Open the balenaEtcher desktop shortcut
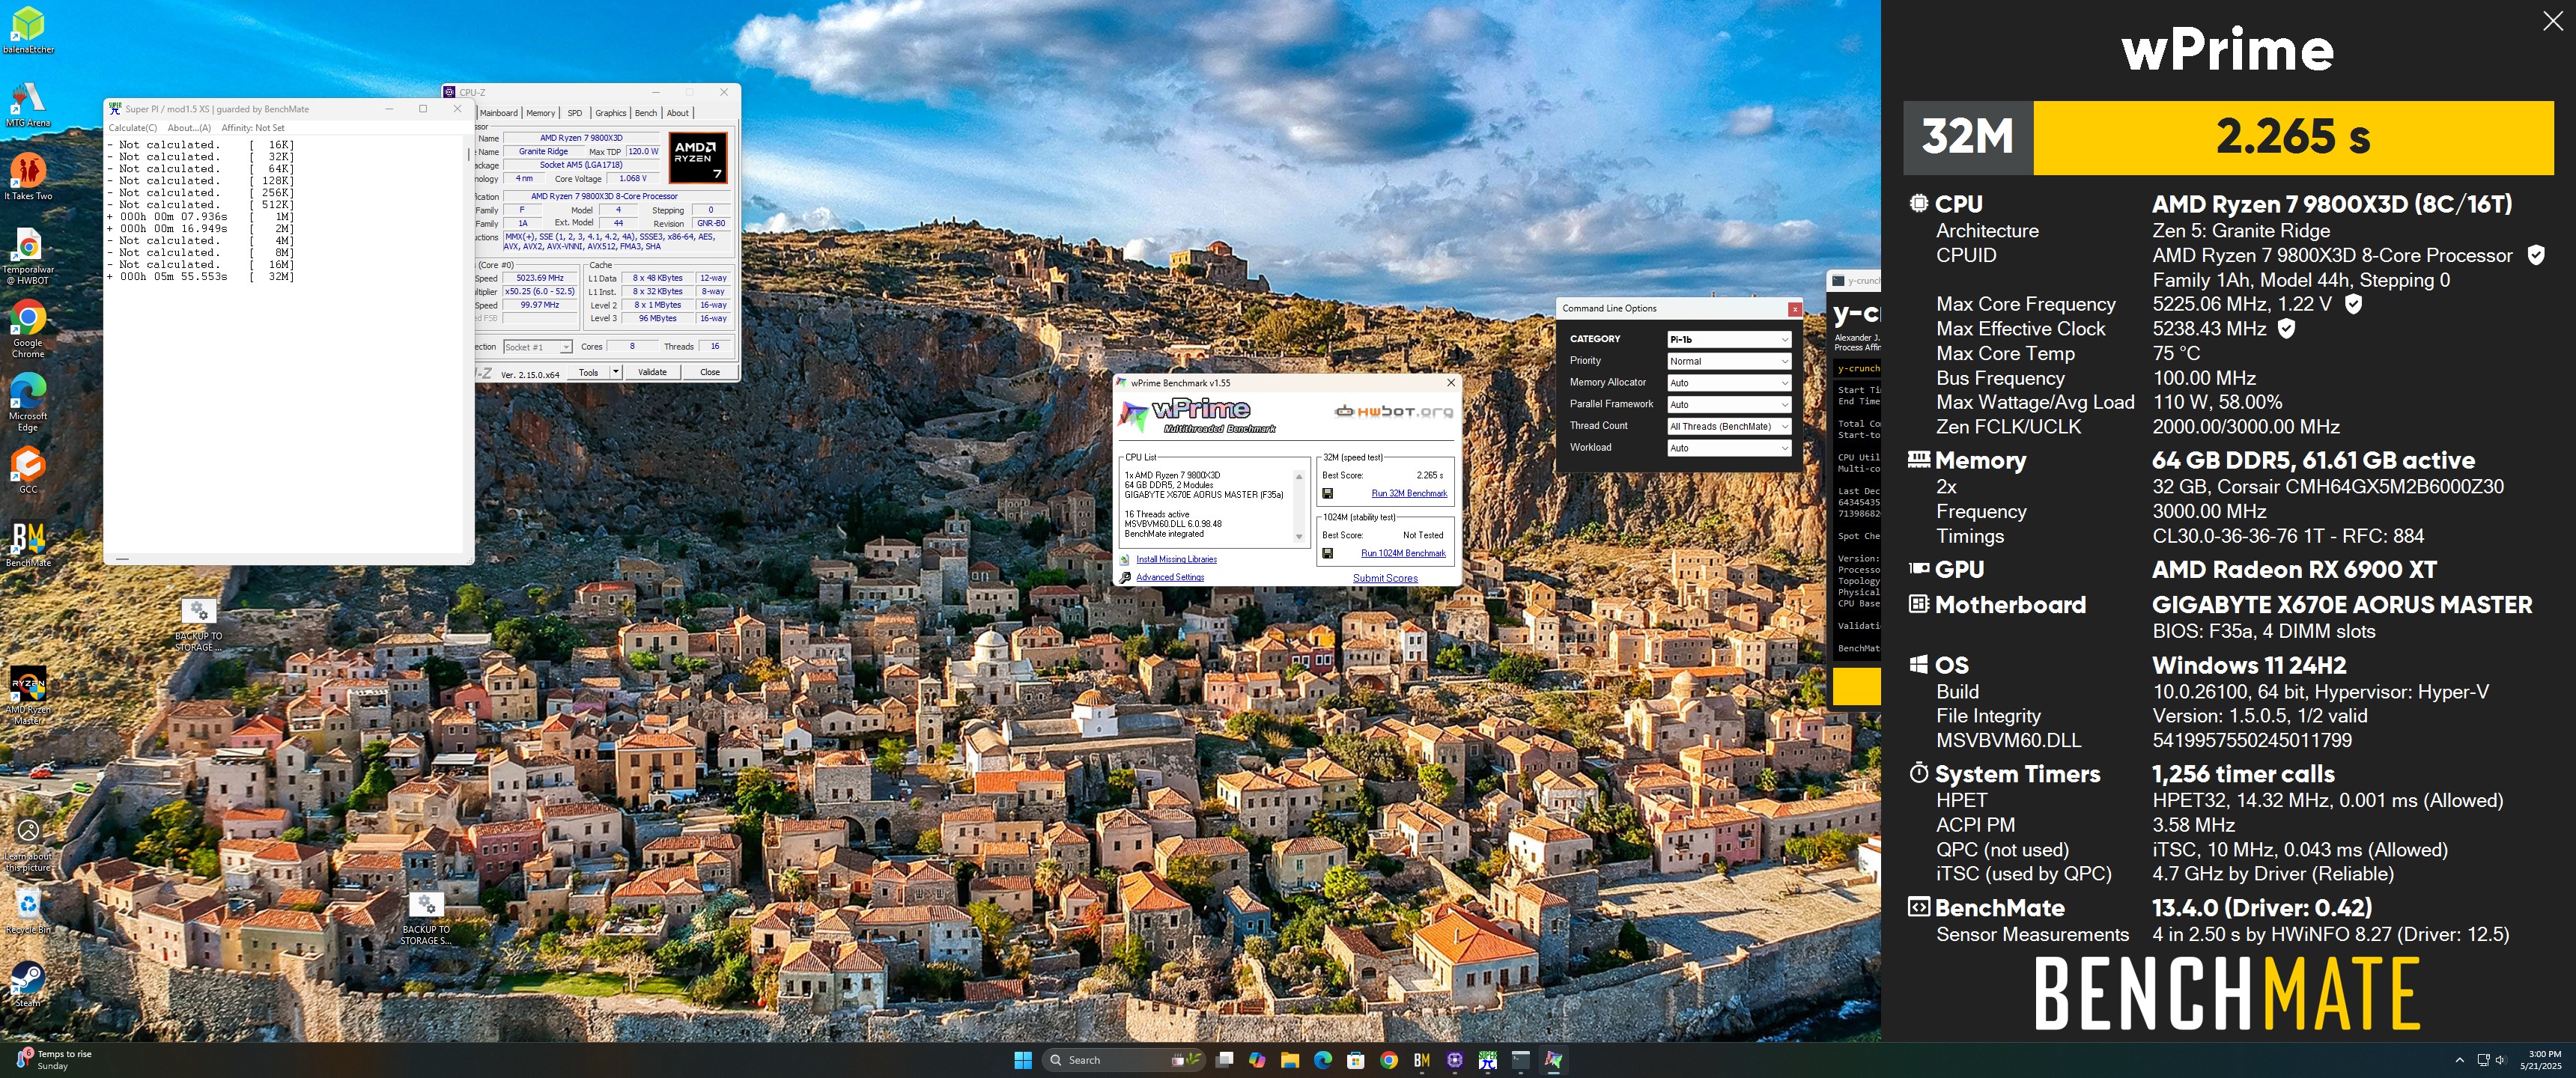This screenshot has height=1078, width=2576. coord(28,29)
